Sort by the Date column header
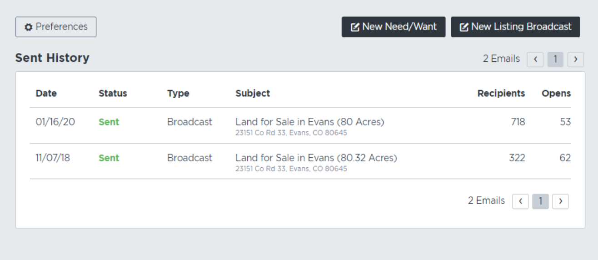 point(46,93)
